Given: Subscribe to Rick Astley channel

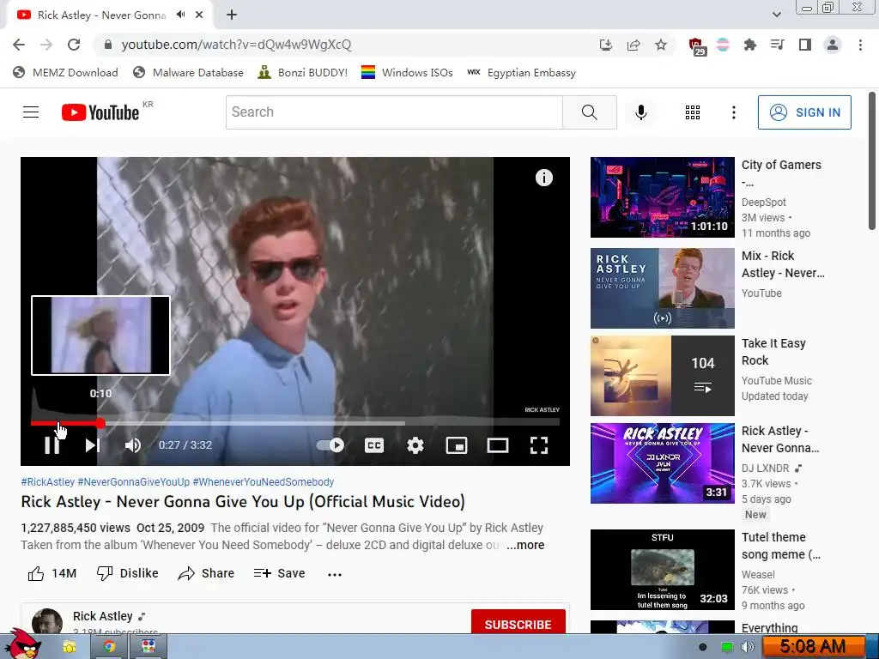Looking at the screenshot, I should (x=518, y=623).
